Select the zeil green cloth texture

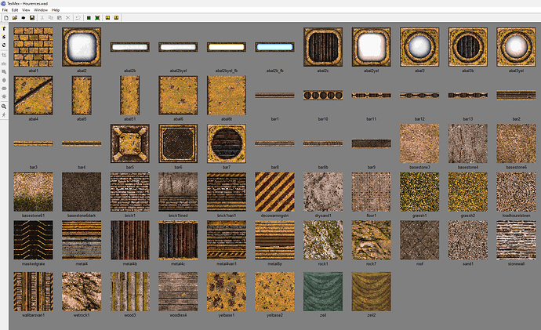(x=322, y=290)
